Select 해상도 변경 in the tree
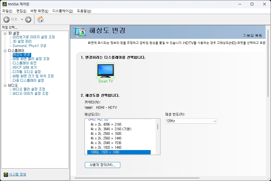The image size is (271, 181). coord(22,55)
